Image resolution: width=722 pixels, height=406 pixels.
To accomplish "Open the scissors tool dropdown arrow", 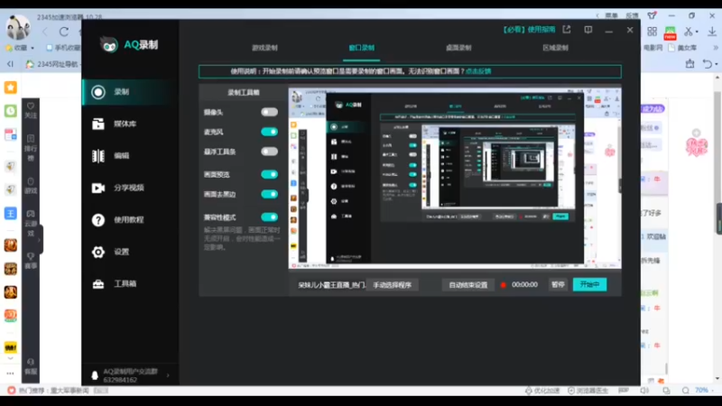I will click(x=697, y=32).
